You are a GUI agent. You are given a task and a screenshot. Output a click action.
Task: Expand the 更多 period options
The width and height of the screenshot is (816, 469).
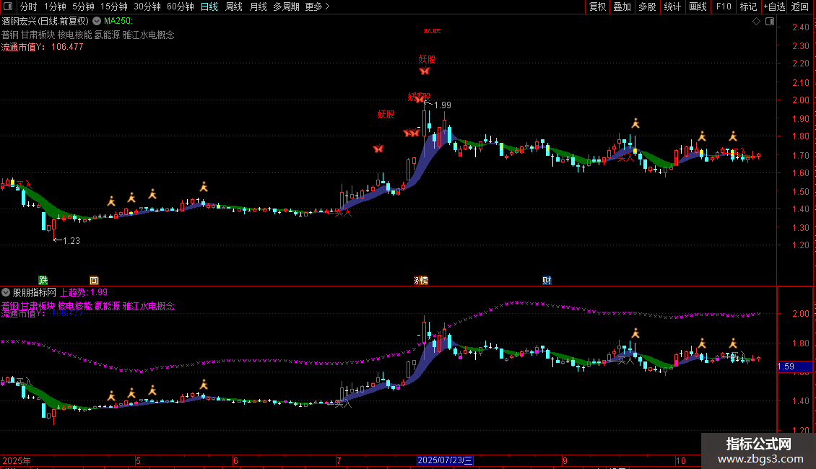(x=318, y=6)
